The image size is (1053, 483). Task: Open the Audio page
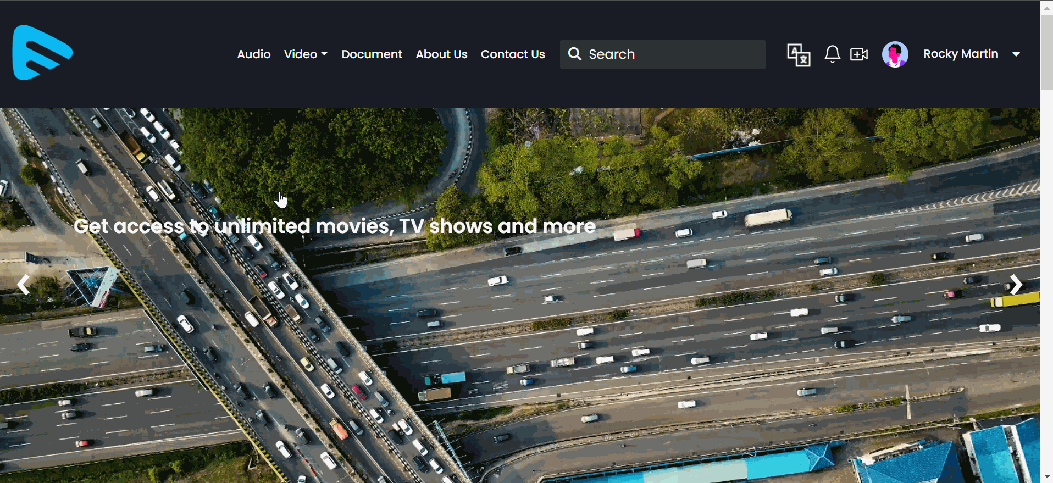(x=253, y=54)
